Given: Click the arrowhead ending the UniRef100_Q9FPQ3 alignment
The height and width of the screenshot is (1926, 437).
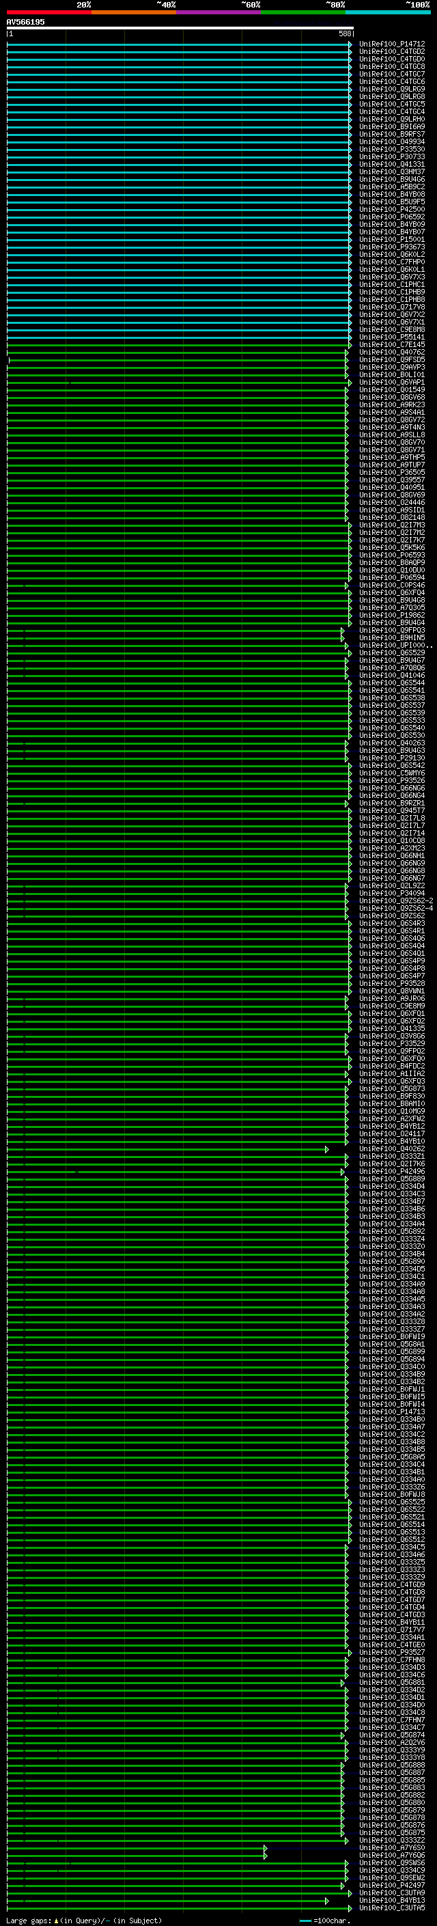Looking at the screenshot, I should click(x=343, y=631).
